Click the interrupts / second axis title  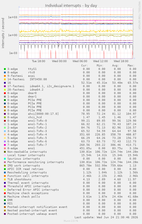[x=3, y=33]
